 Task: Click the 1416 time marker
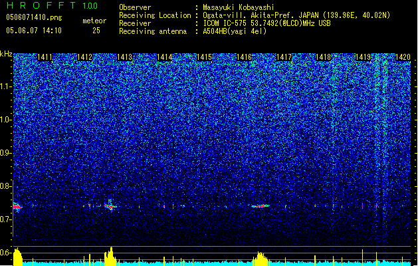point(244,57)
